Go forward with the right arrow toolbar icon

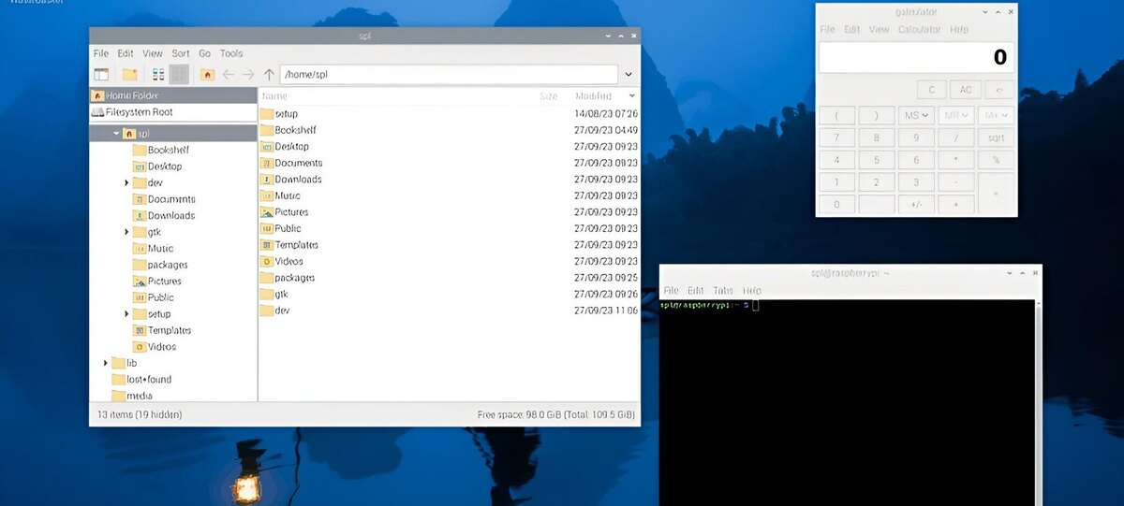(x=248, y=75)
